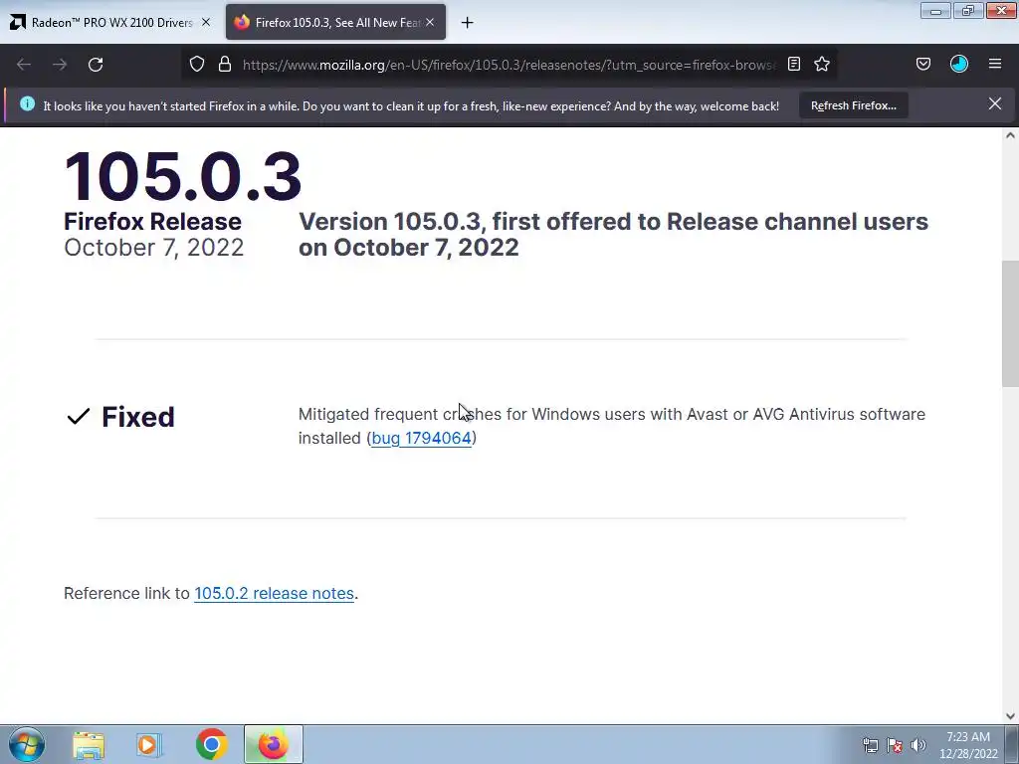
Task: Launch Windows Media Player from taskbar
Action: point(149,744)
